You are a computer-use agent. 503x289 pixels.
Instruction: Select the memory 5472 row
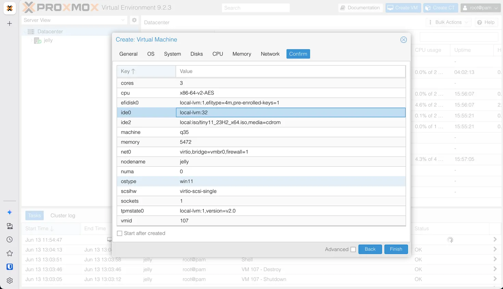pos(261,142)
